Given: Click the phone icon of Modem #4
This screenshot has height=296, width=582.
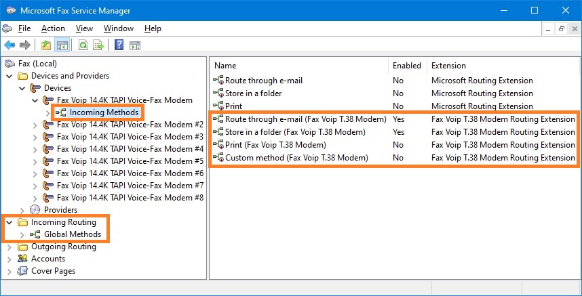Looking at the screenshot, I should coord(48,149).
